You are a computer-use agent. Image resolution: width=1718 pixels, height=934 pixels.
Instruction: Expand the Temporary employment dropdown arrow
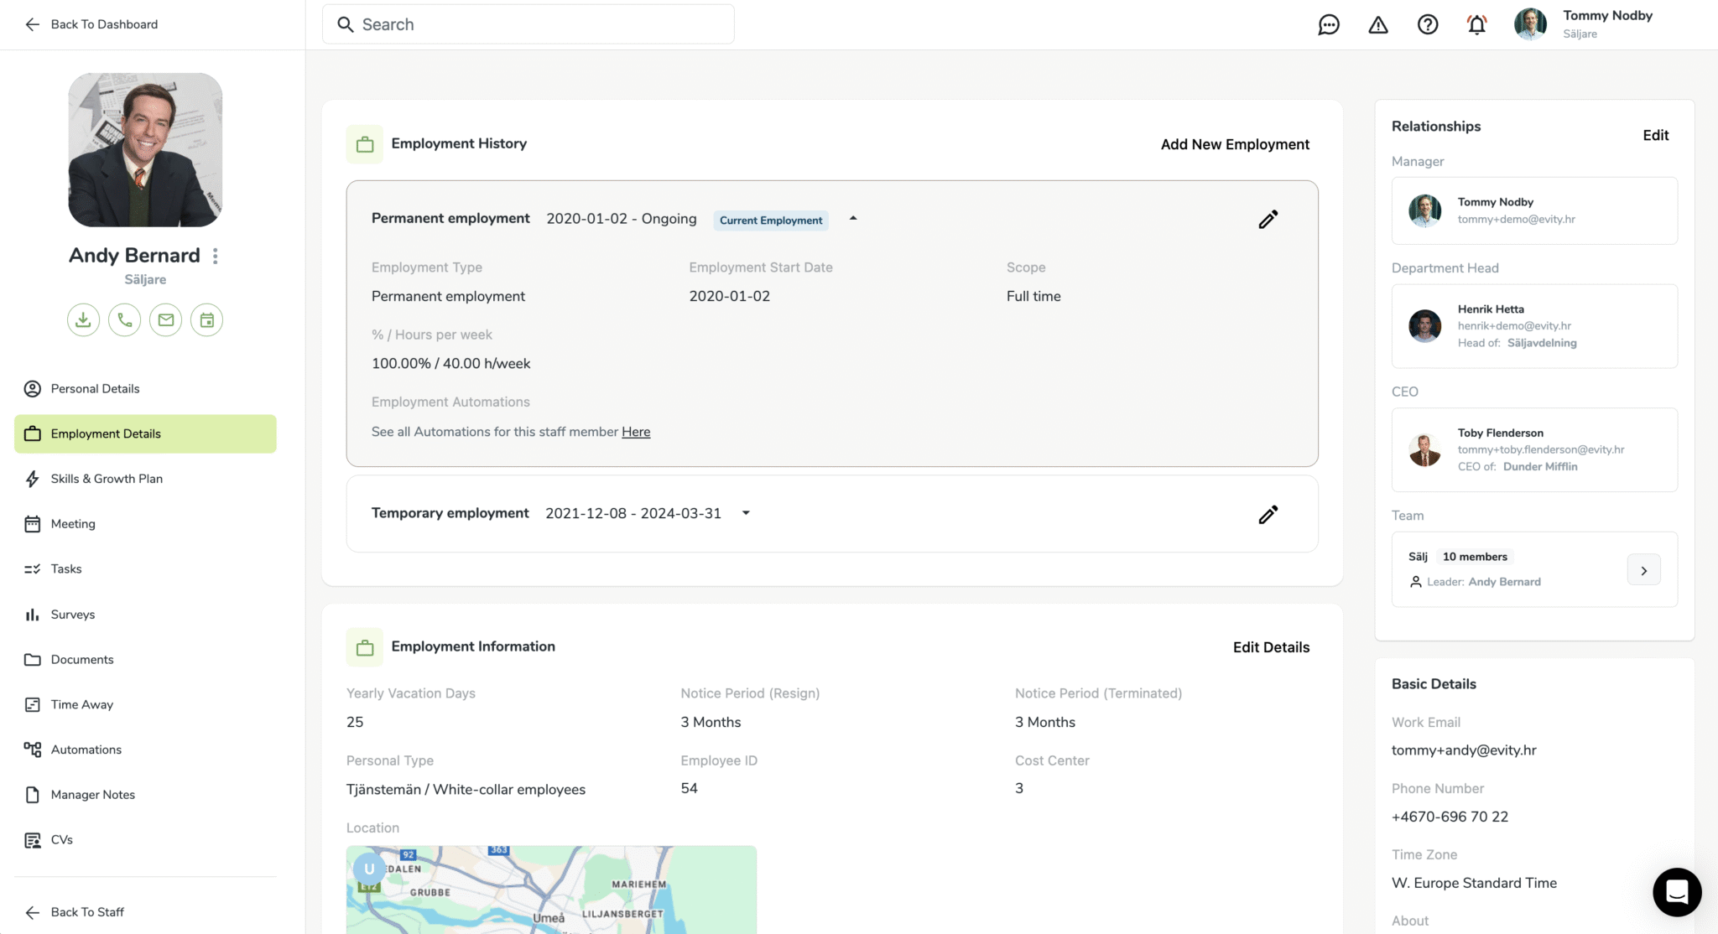(746, 513)
